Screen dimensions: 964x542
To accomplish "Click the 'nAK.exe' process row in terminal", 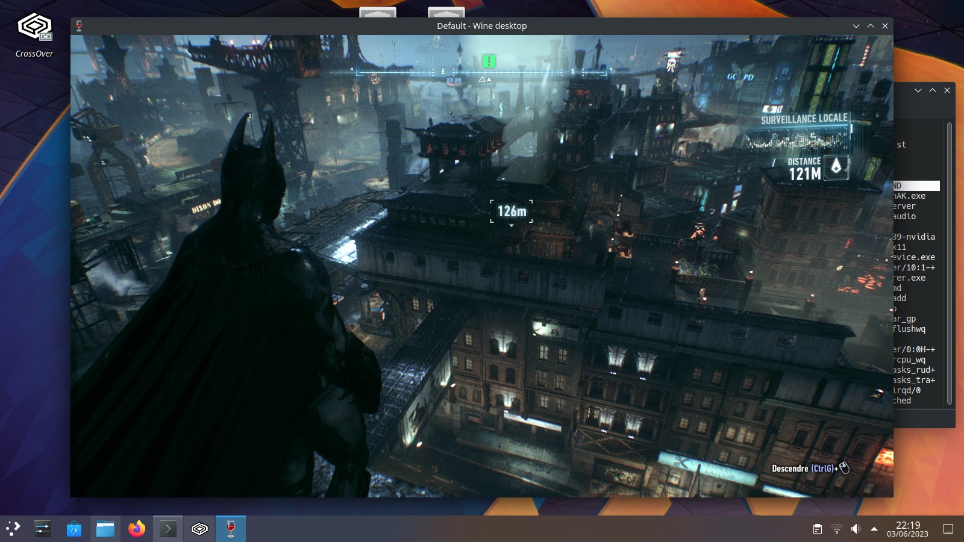I will [x=909, y=196].
